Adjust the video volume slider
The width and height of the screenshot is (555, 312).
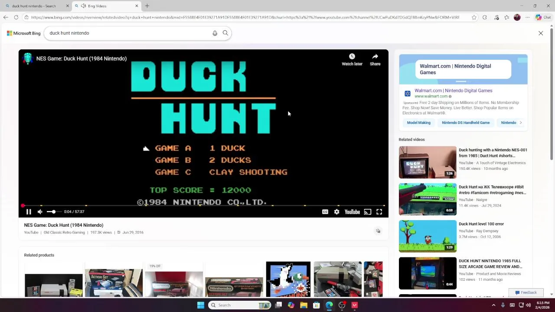tap(53, 212)
